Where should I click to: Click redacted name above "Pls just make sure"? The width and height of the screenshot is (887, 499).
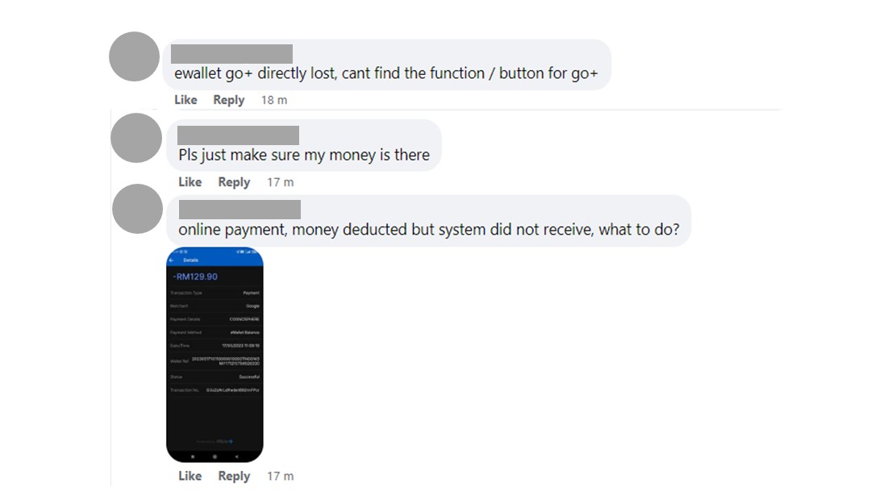point(238,135)
